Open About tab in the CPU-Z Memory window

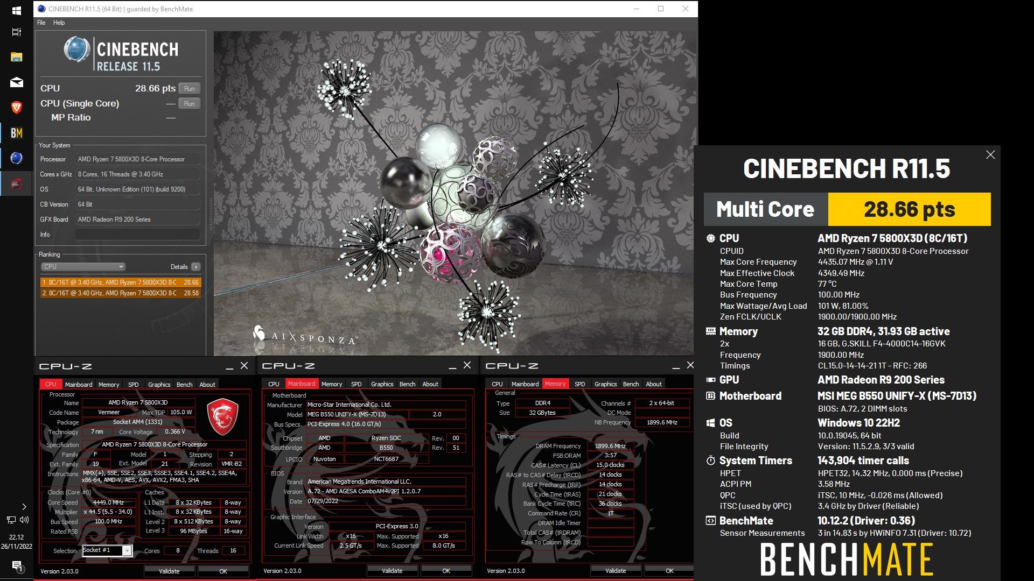[x=654, y=384]
